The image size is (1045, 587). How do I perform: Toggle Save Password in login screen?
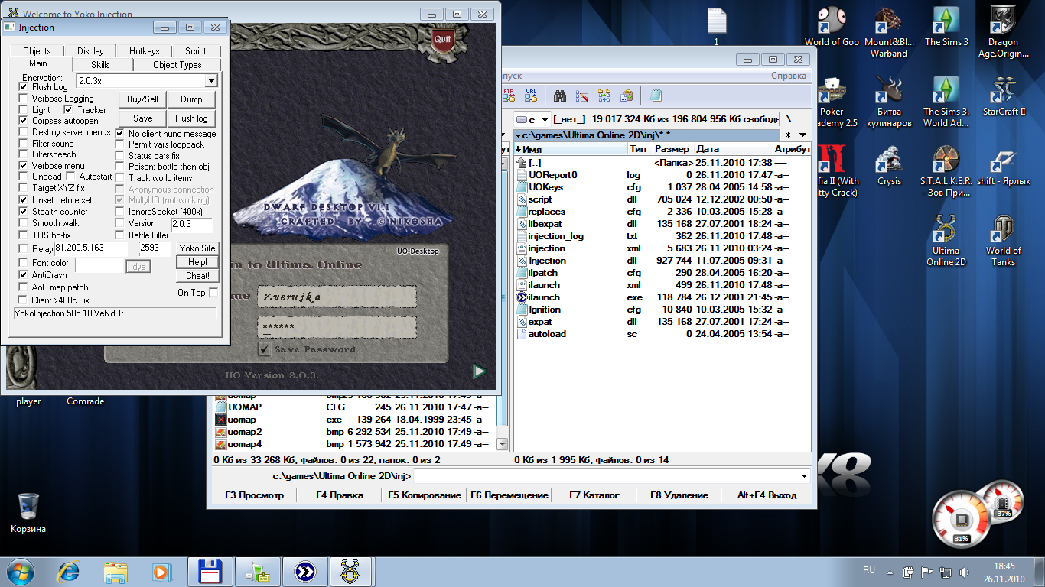click(265, 349)
